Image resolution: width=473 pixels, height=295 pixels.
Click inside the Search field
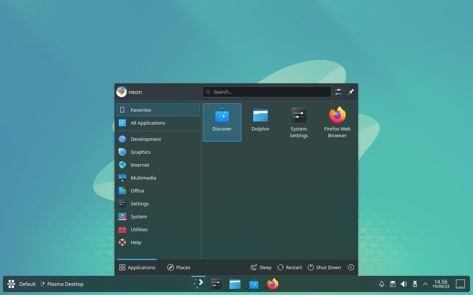tap(267, 92)
